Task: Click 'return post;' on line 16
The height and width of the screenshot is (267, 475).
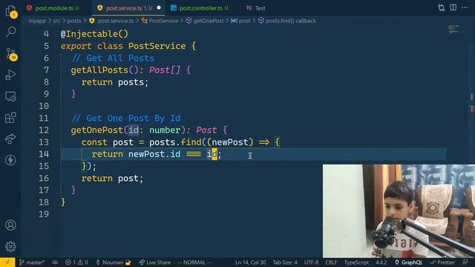Action: tap(112, 178)
